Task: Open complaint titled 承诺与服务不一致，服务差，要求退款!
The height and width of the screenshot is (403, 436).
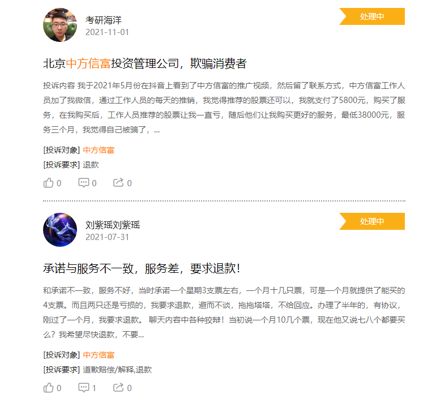Action: (142, 268)
